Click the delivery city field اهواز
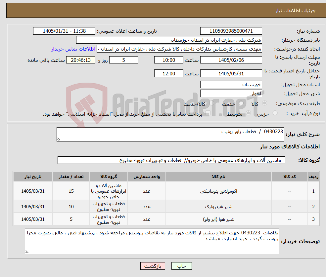The height and width of the screenshot is (277, 326). pos(231,94)
